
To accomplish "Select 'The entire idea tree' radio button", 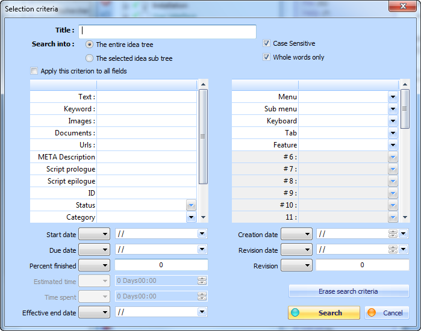I will tap(89, 45).
